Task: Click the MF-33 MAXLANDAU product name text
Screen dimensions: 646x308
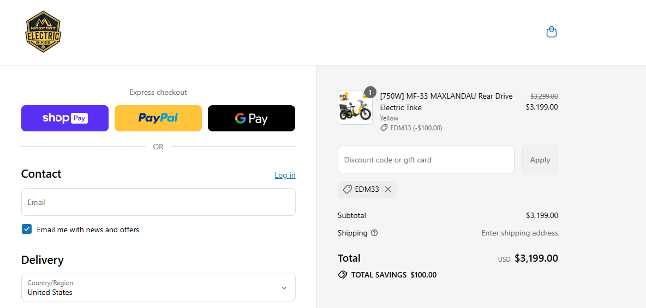Action: [x=446, y=102]
